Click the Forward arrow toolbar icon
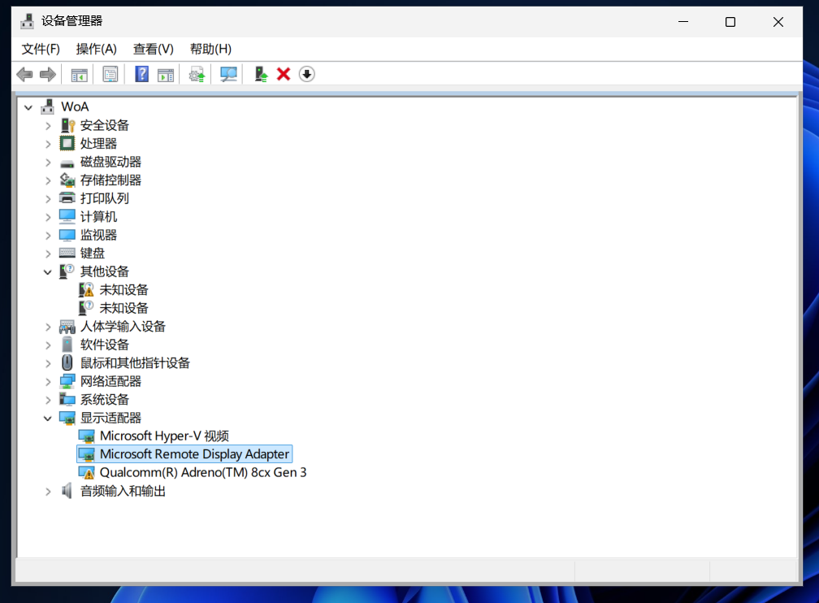Viewport: 819px width, 603px height. [47, 74]
